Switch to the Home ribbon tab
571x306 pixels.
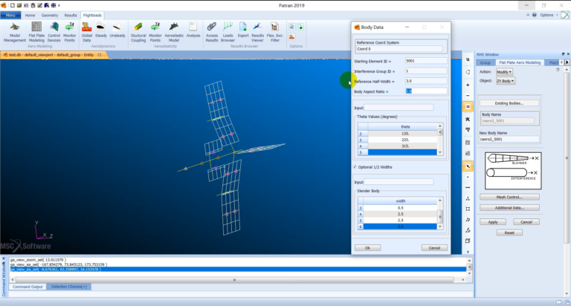(30, 16)
